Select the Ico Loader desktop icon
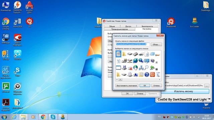 [194, 23]
